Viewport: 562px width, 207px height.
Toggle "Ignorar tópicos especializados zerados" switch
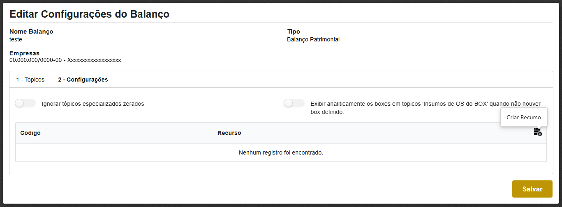click(x=25, y=103)
